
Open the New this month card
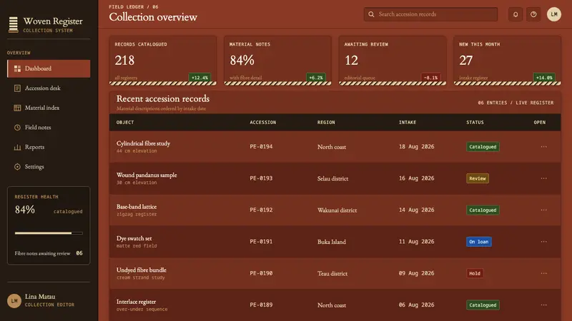pos(507,61)
